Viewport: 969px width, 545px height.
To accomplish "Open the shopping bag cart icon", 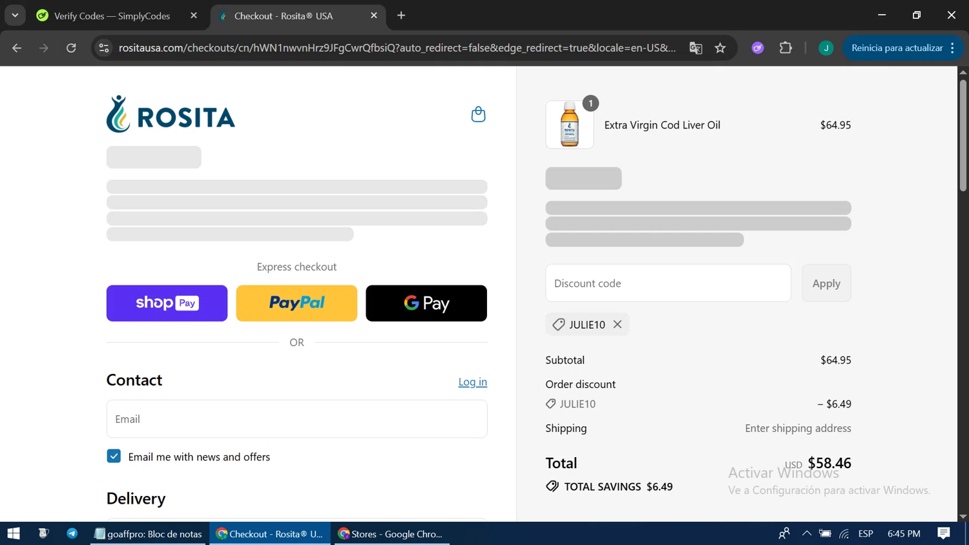I will pyautogui.click(x=478, y=114).
